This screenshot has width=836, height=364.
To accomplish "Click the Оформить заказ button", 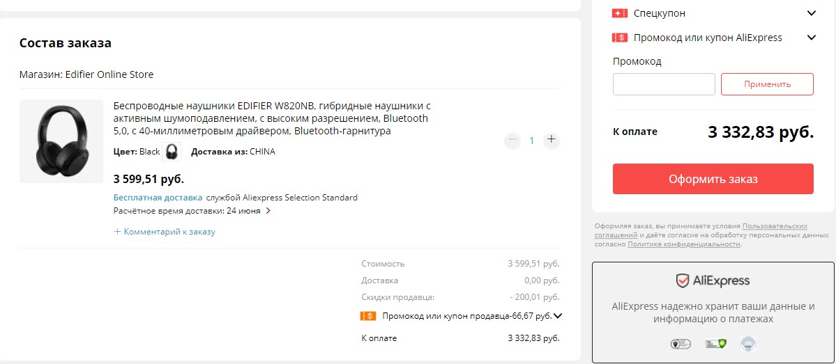I will click(713, 179).
